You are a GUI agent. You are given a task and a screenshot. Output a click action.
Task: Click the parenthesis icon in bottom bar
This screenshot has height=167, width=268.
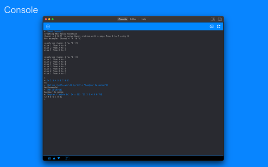pyautogui.click(x=67, y=158)
